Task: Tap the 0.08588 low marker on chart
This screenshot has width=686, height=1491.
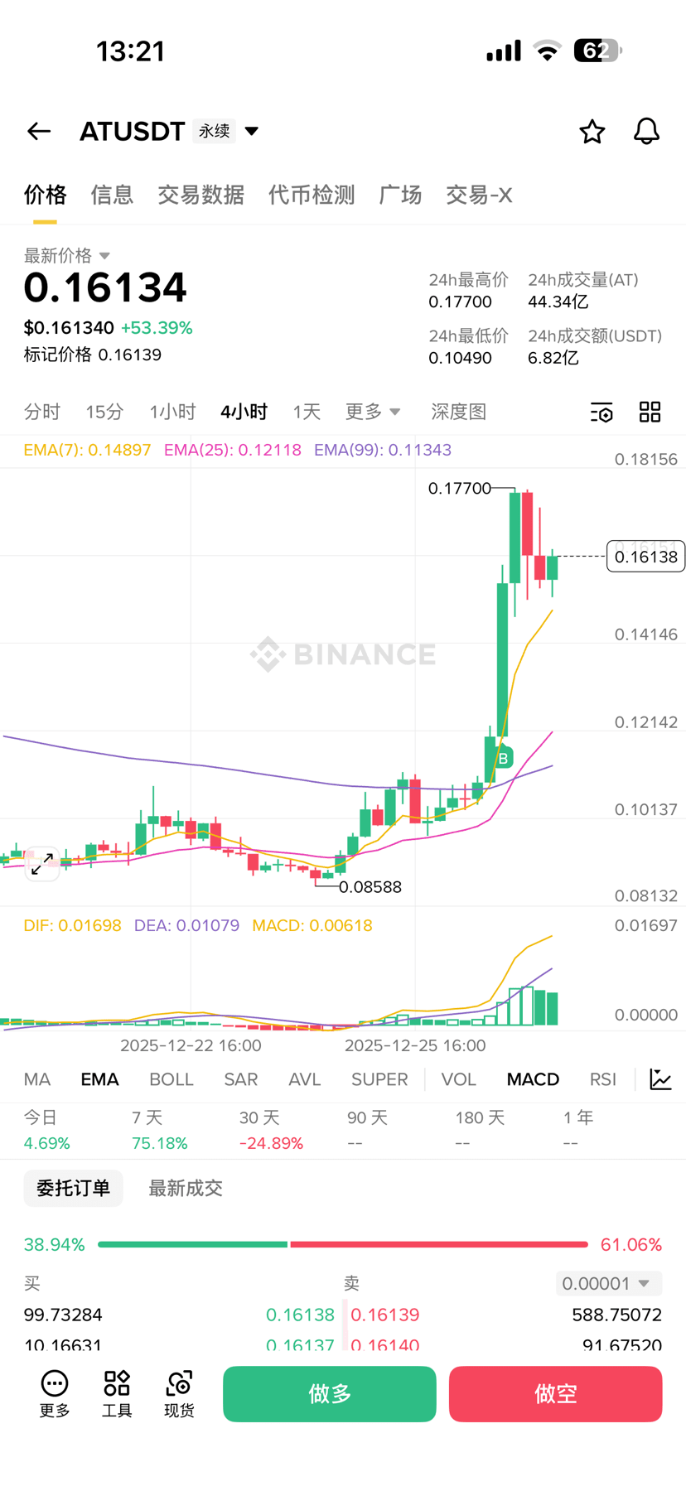Action: pos(370,887)
